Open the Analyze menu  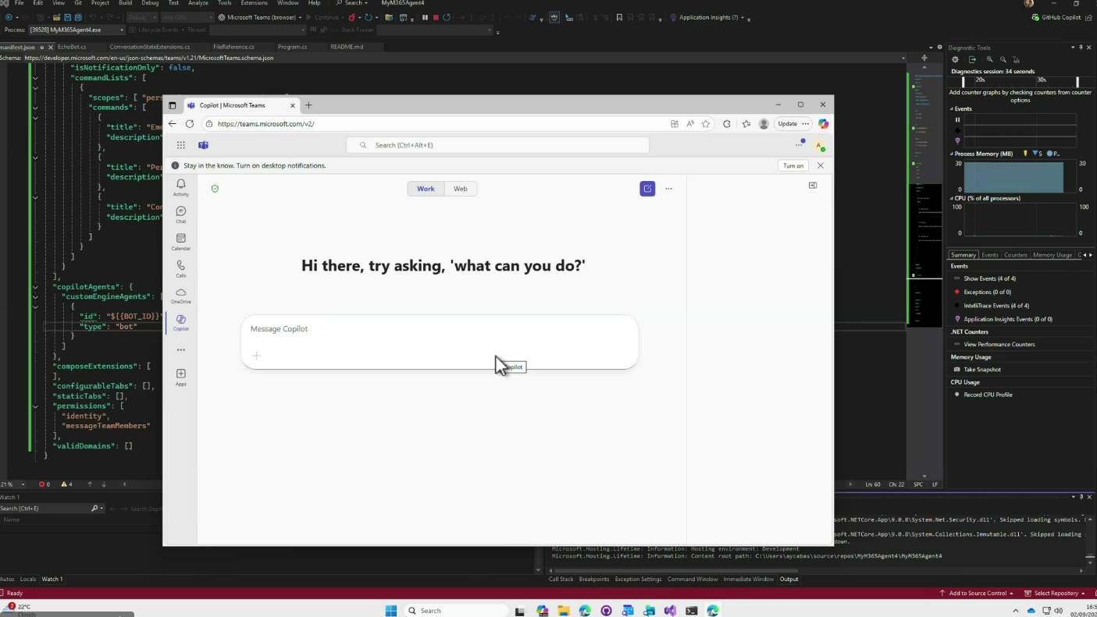click(x=198, y=3)
